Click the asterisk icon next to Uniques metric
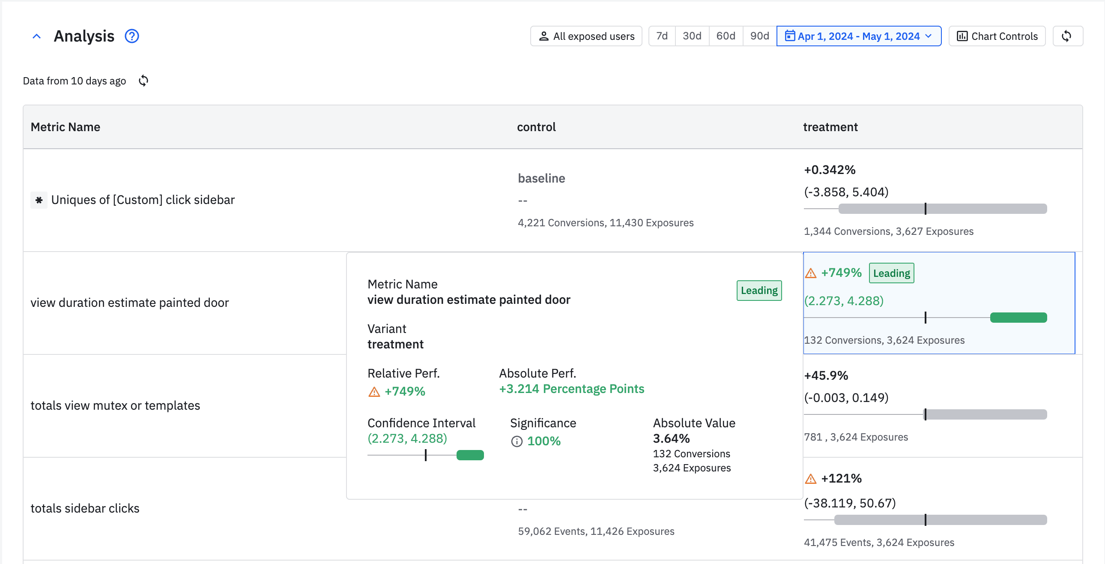Screen dimensions: 1105x564 point(39,200)
